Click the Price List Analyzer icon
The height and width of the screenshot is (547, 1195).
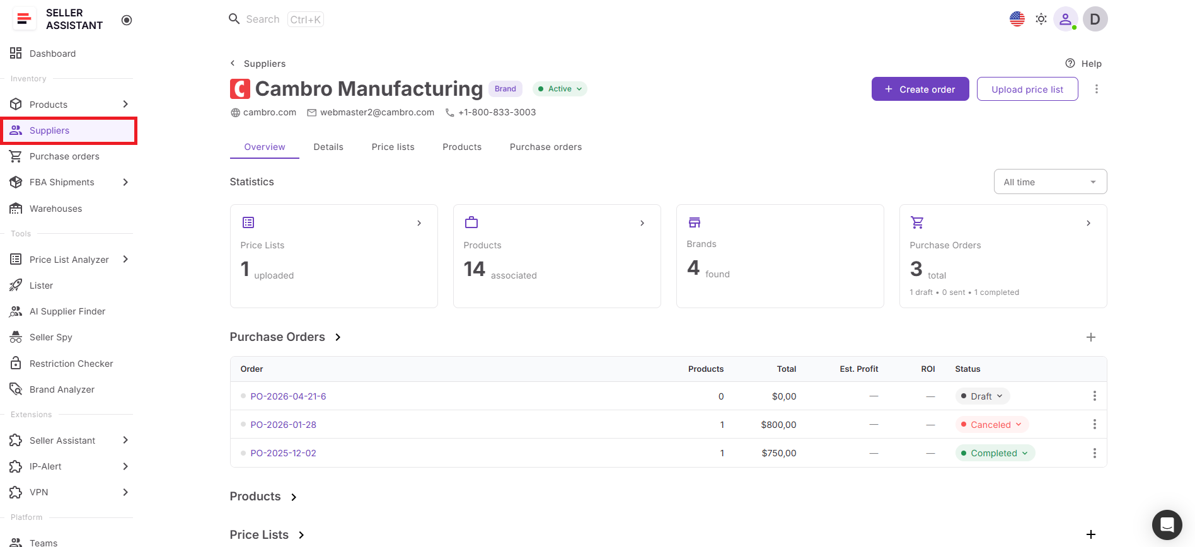click(16, 259)
